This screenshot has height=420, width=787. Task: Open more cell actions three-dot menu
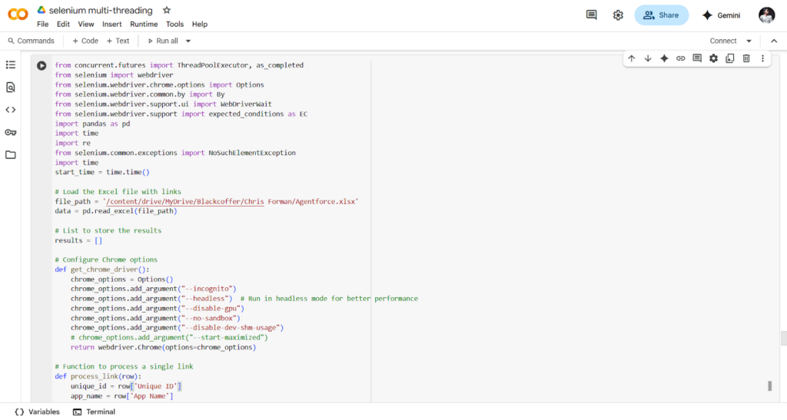point(762,58)
